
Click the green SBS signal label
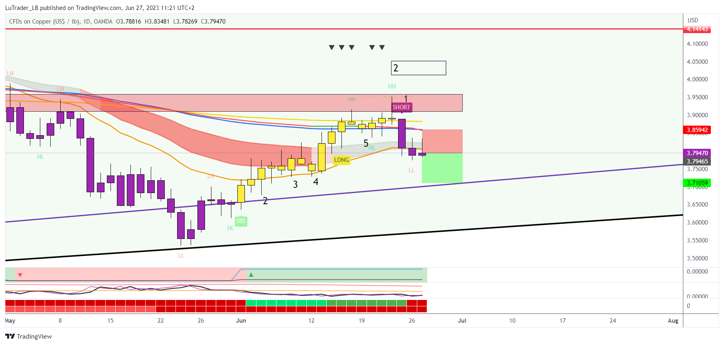(x=241, y=221)
